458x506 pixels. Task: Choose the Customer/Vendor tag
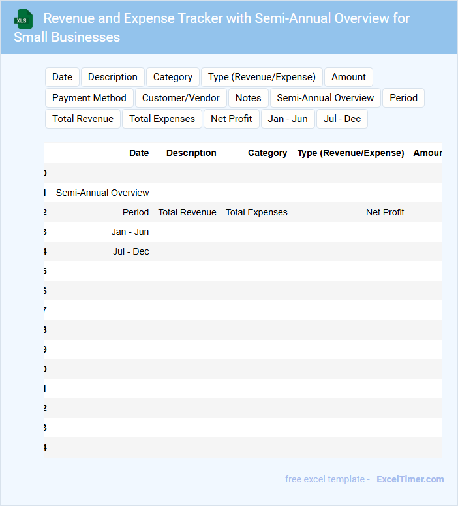pos(181,98)
